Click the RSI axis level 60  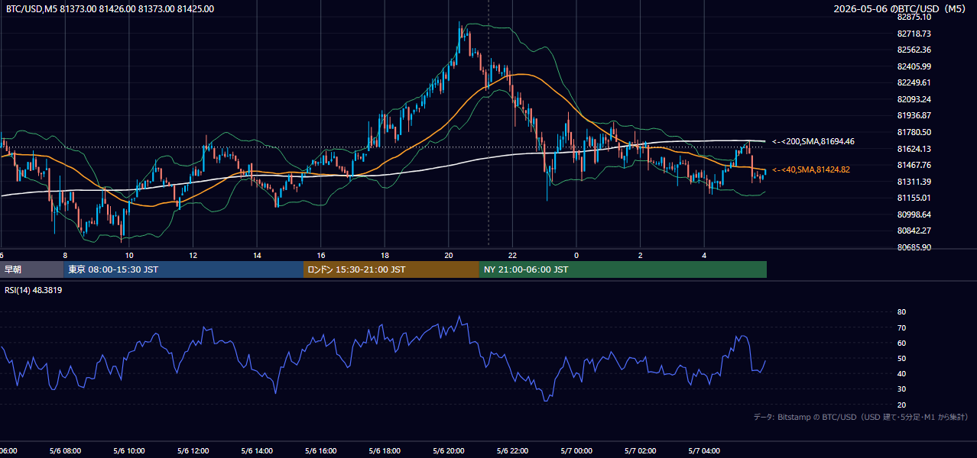pos(901,343)
